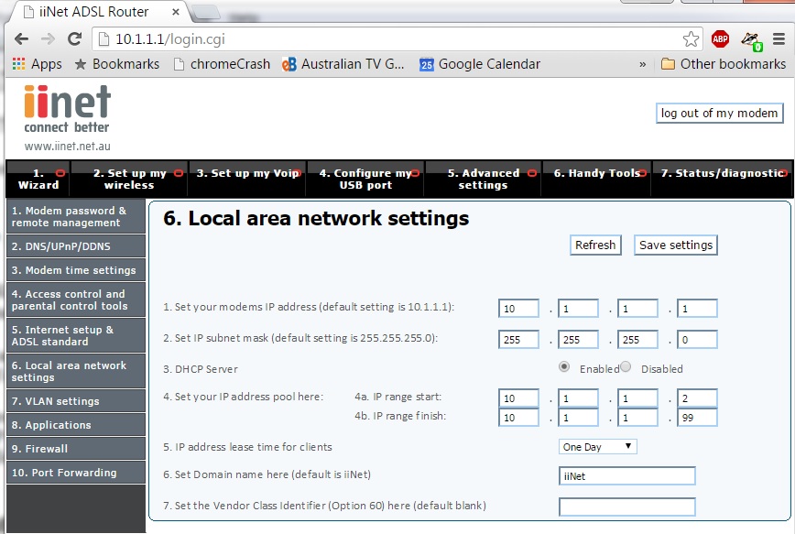Open the Australian TV Guide bookmark

(x=343, y=64)
